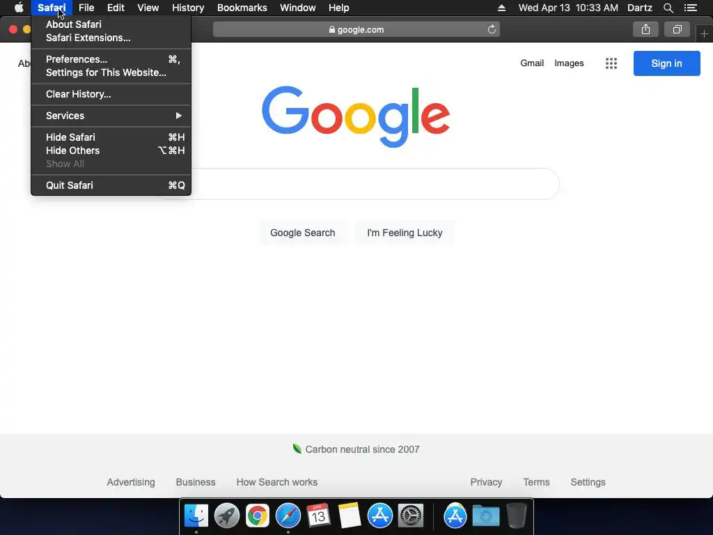Open System Preferences gear in Dock

pyautogui.click(x=411, y=516)
